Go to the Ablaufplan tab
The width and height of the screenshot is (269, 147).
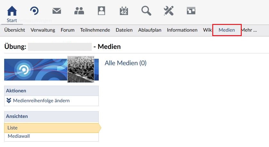pos(150,30)
